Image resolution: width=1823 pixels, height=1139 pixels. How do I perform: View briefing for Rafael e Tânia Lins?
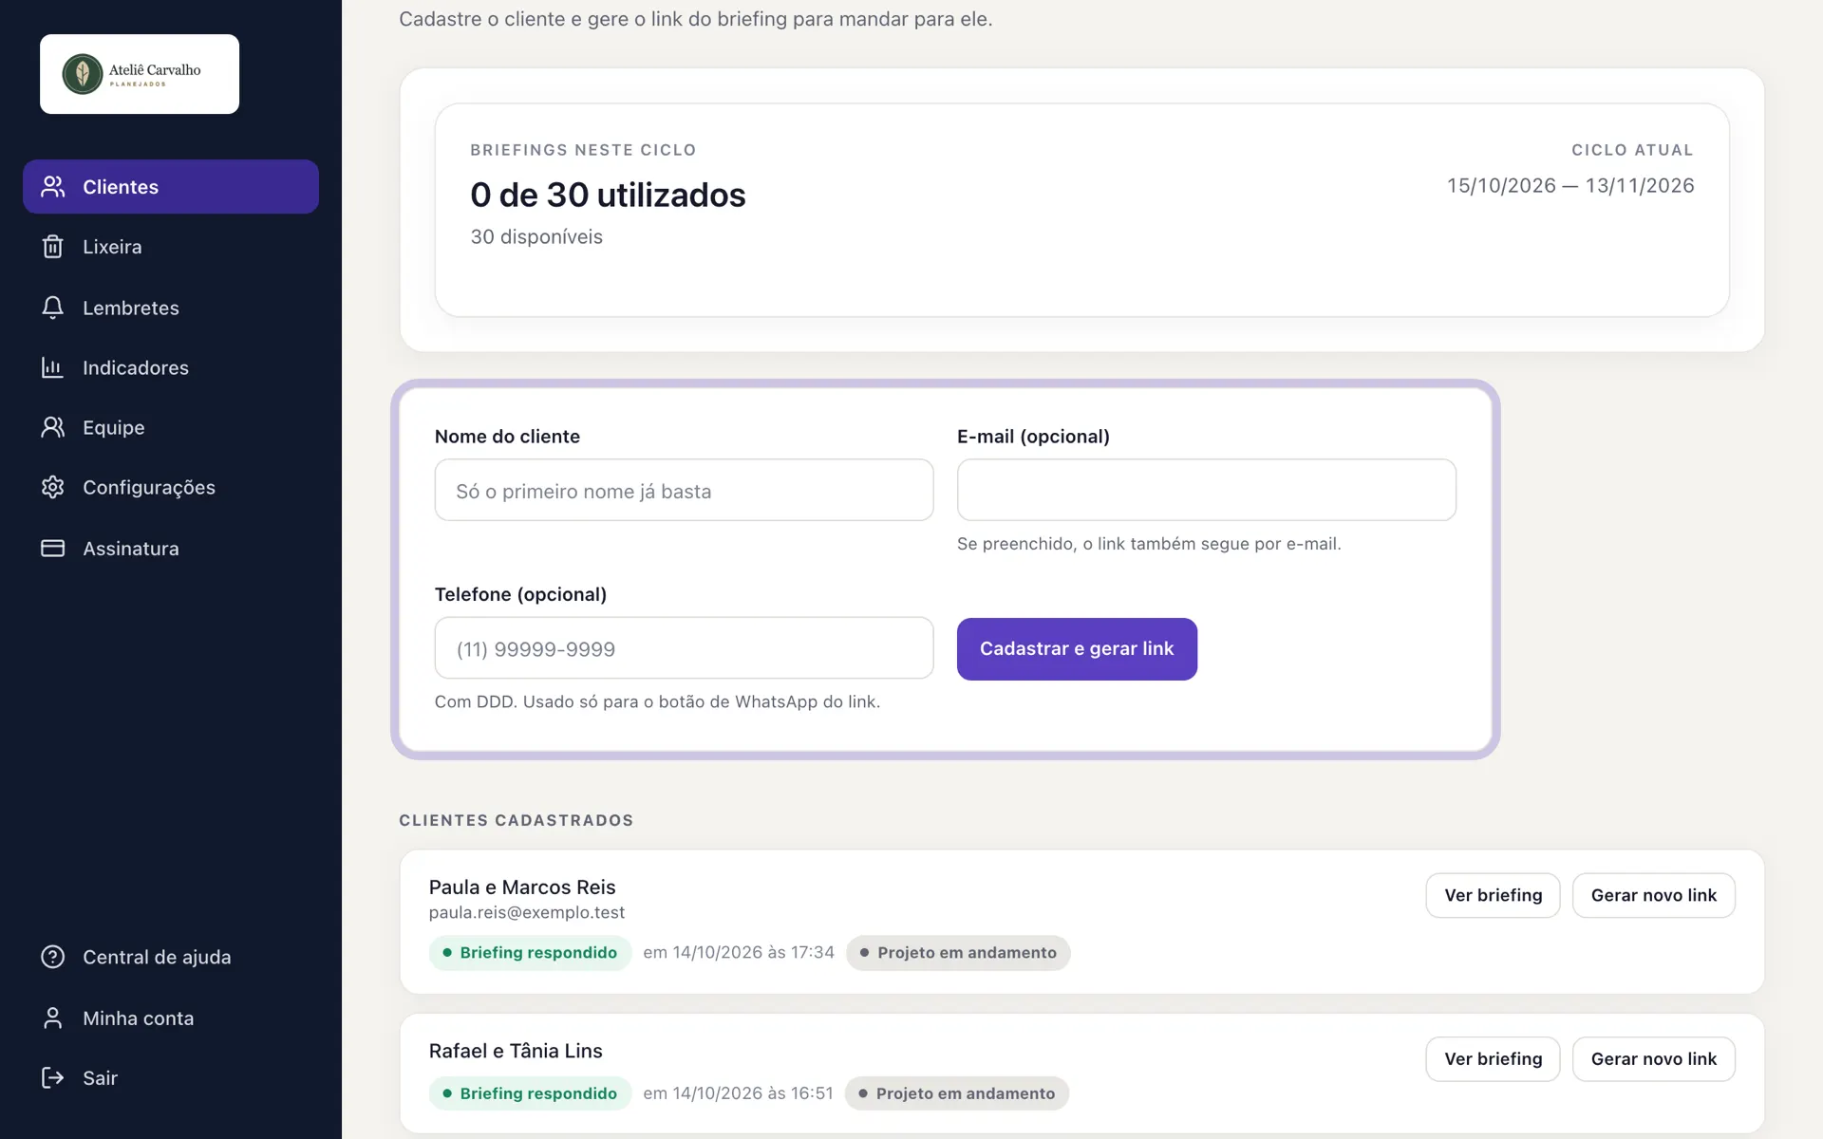click(1493, 1058)
